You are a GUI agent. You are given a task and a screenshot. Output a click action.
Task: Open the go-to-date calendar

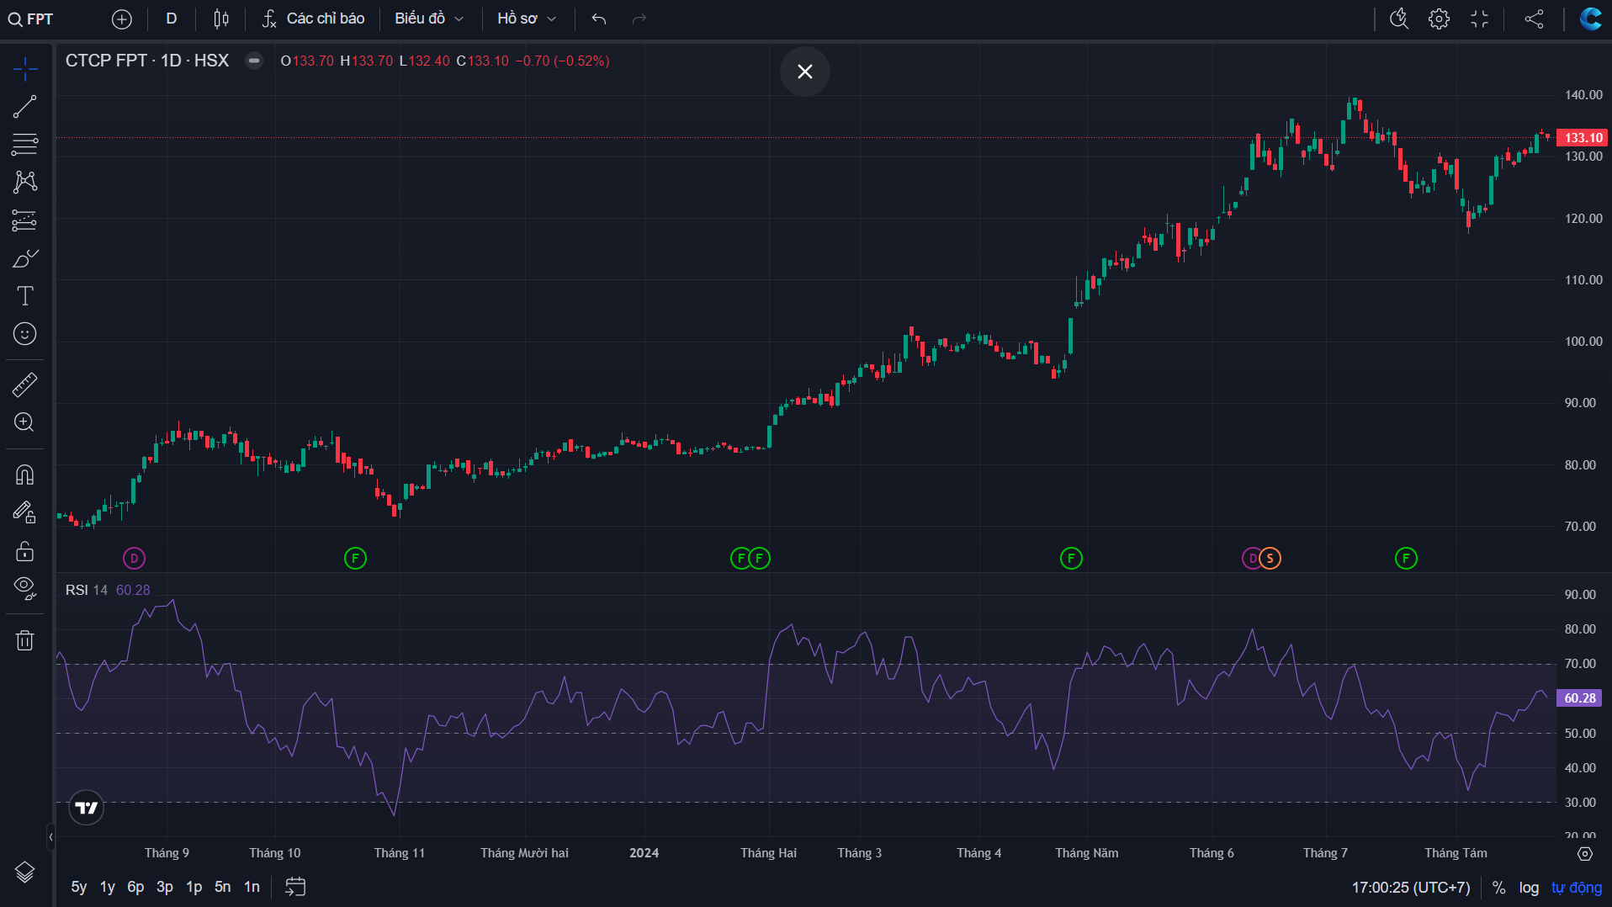[295, 887]
